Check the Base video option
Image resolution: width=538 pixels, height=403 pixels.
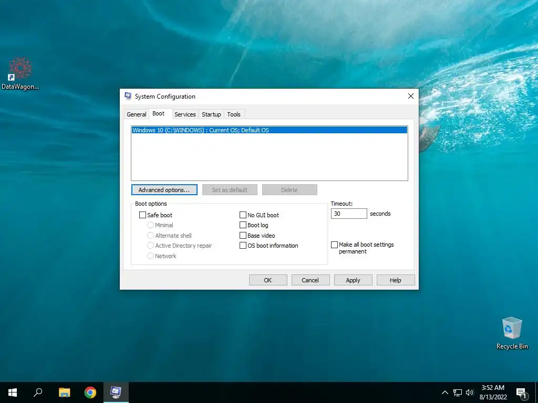tap(243, 236)
